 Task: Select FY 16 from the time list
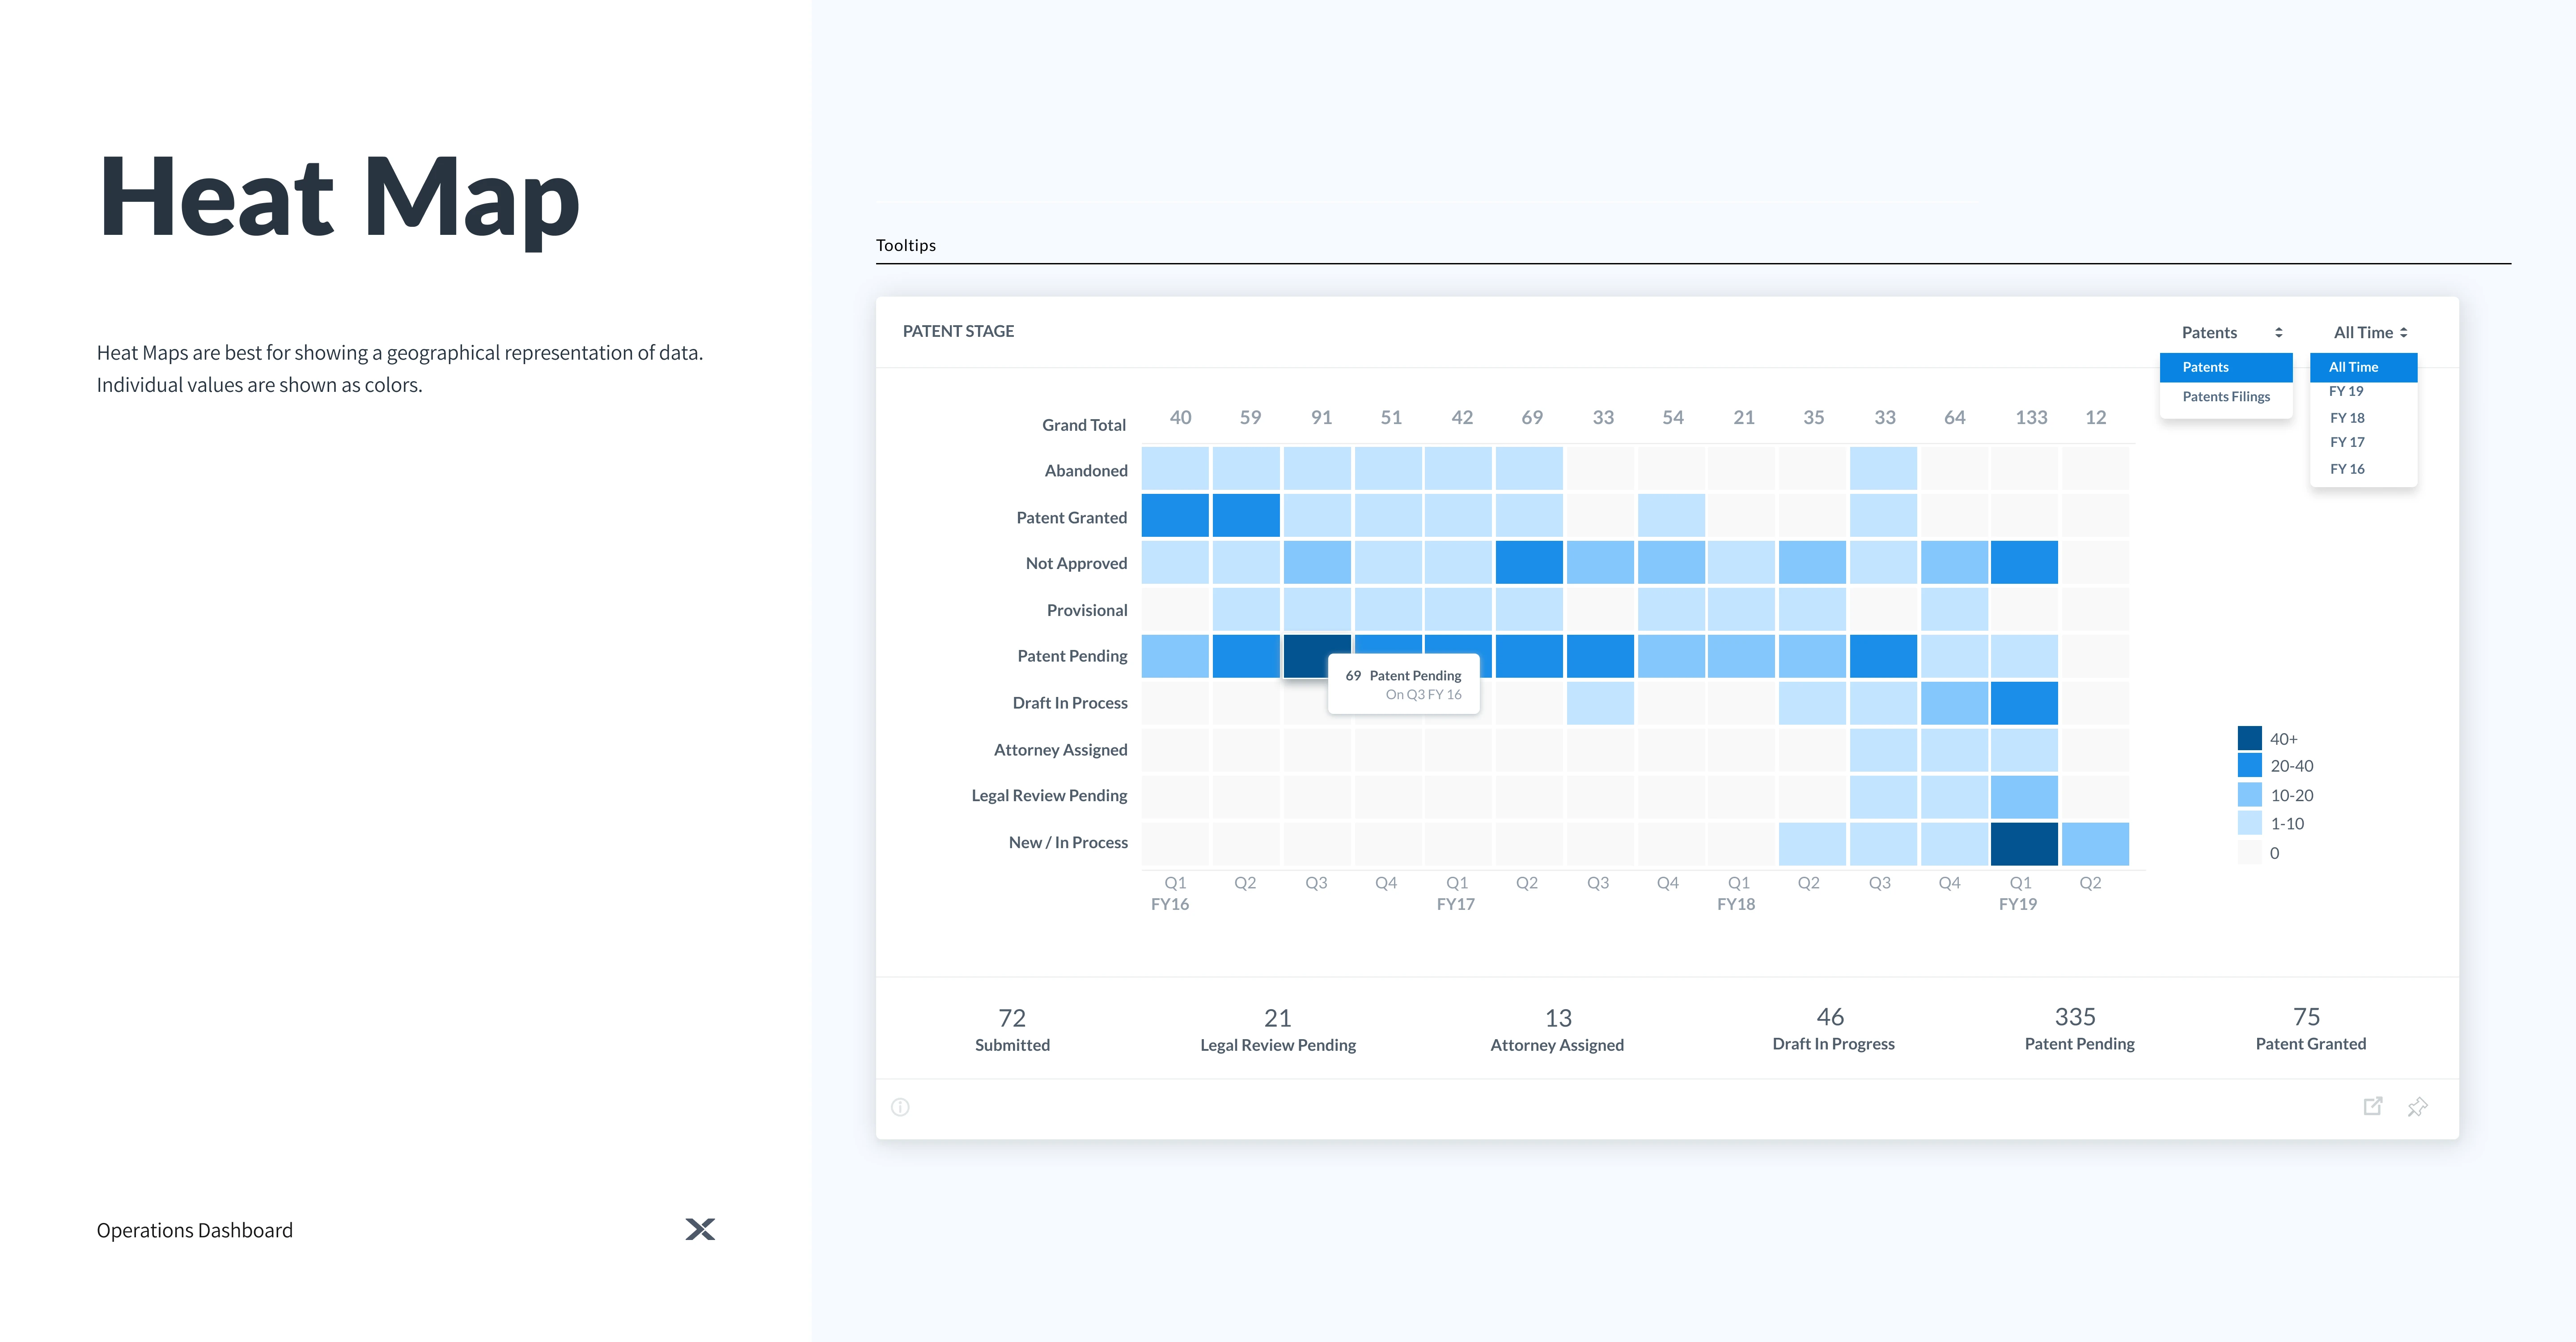pyautogui.click(x=2347, y=469)
